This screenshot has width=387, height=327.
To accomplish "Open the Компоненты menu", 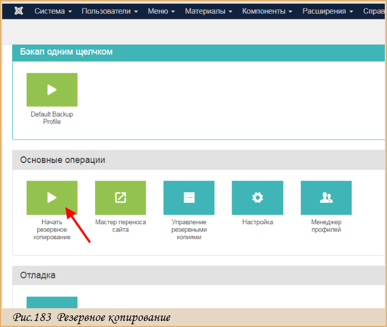I will (267, 11).
